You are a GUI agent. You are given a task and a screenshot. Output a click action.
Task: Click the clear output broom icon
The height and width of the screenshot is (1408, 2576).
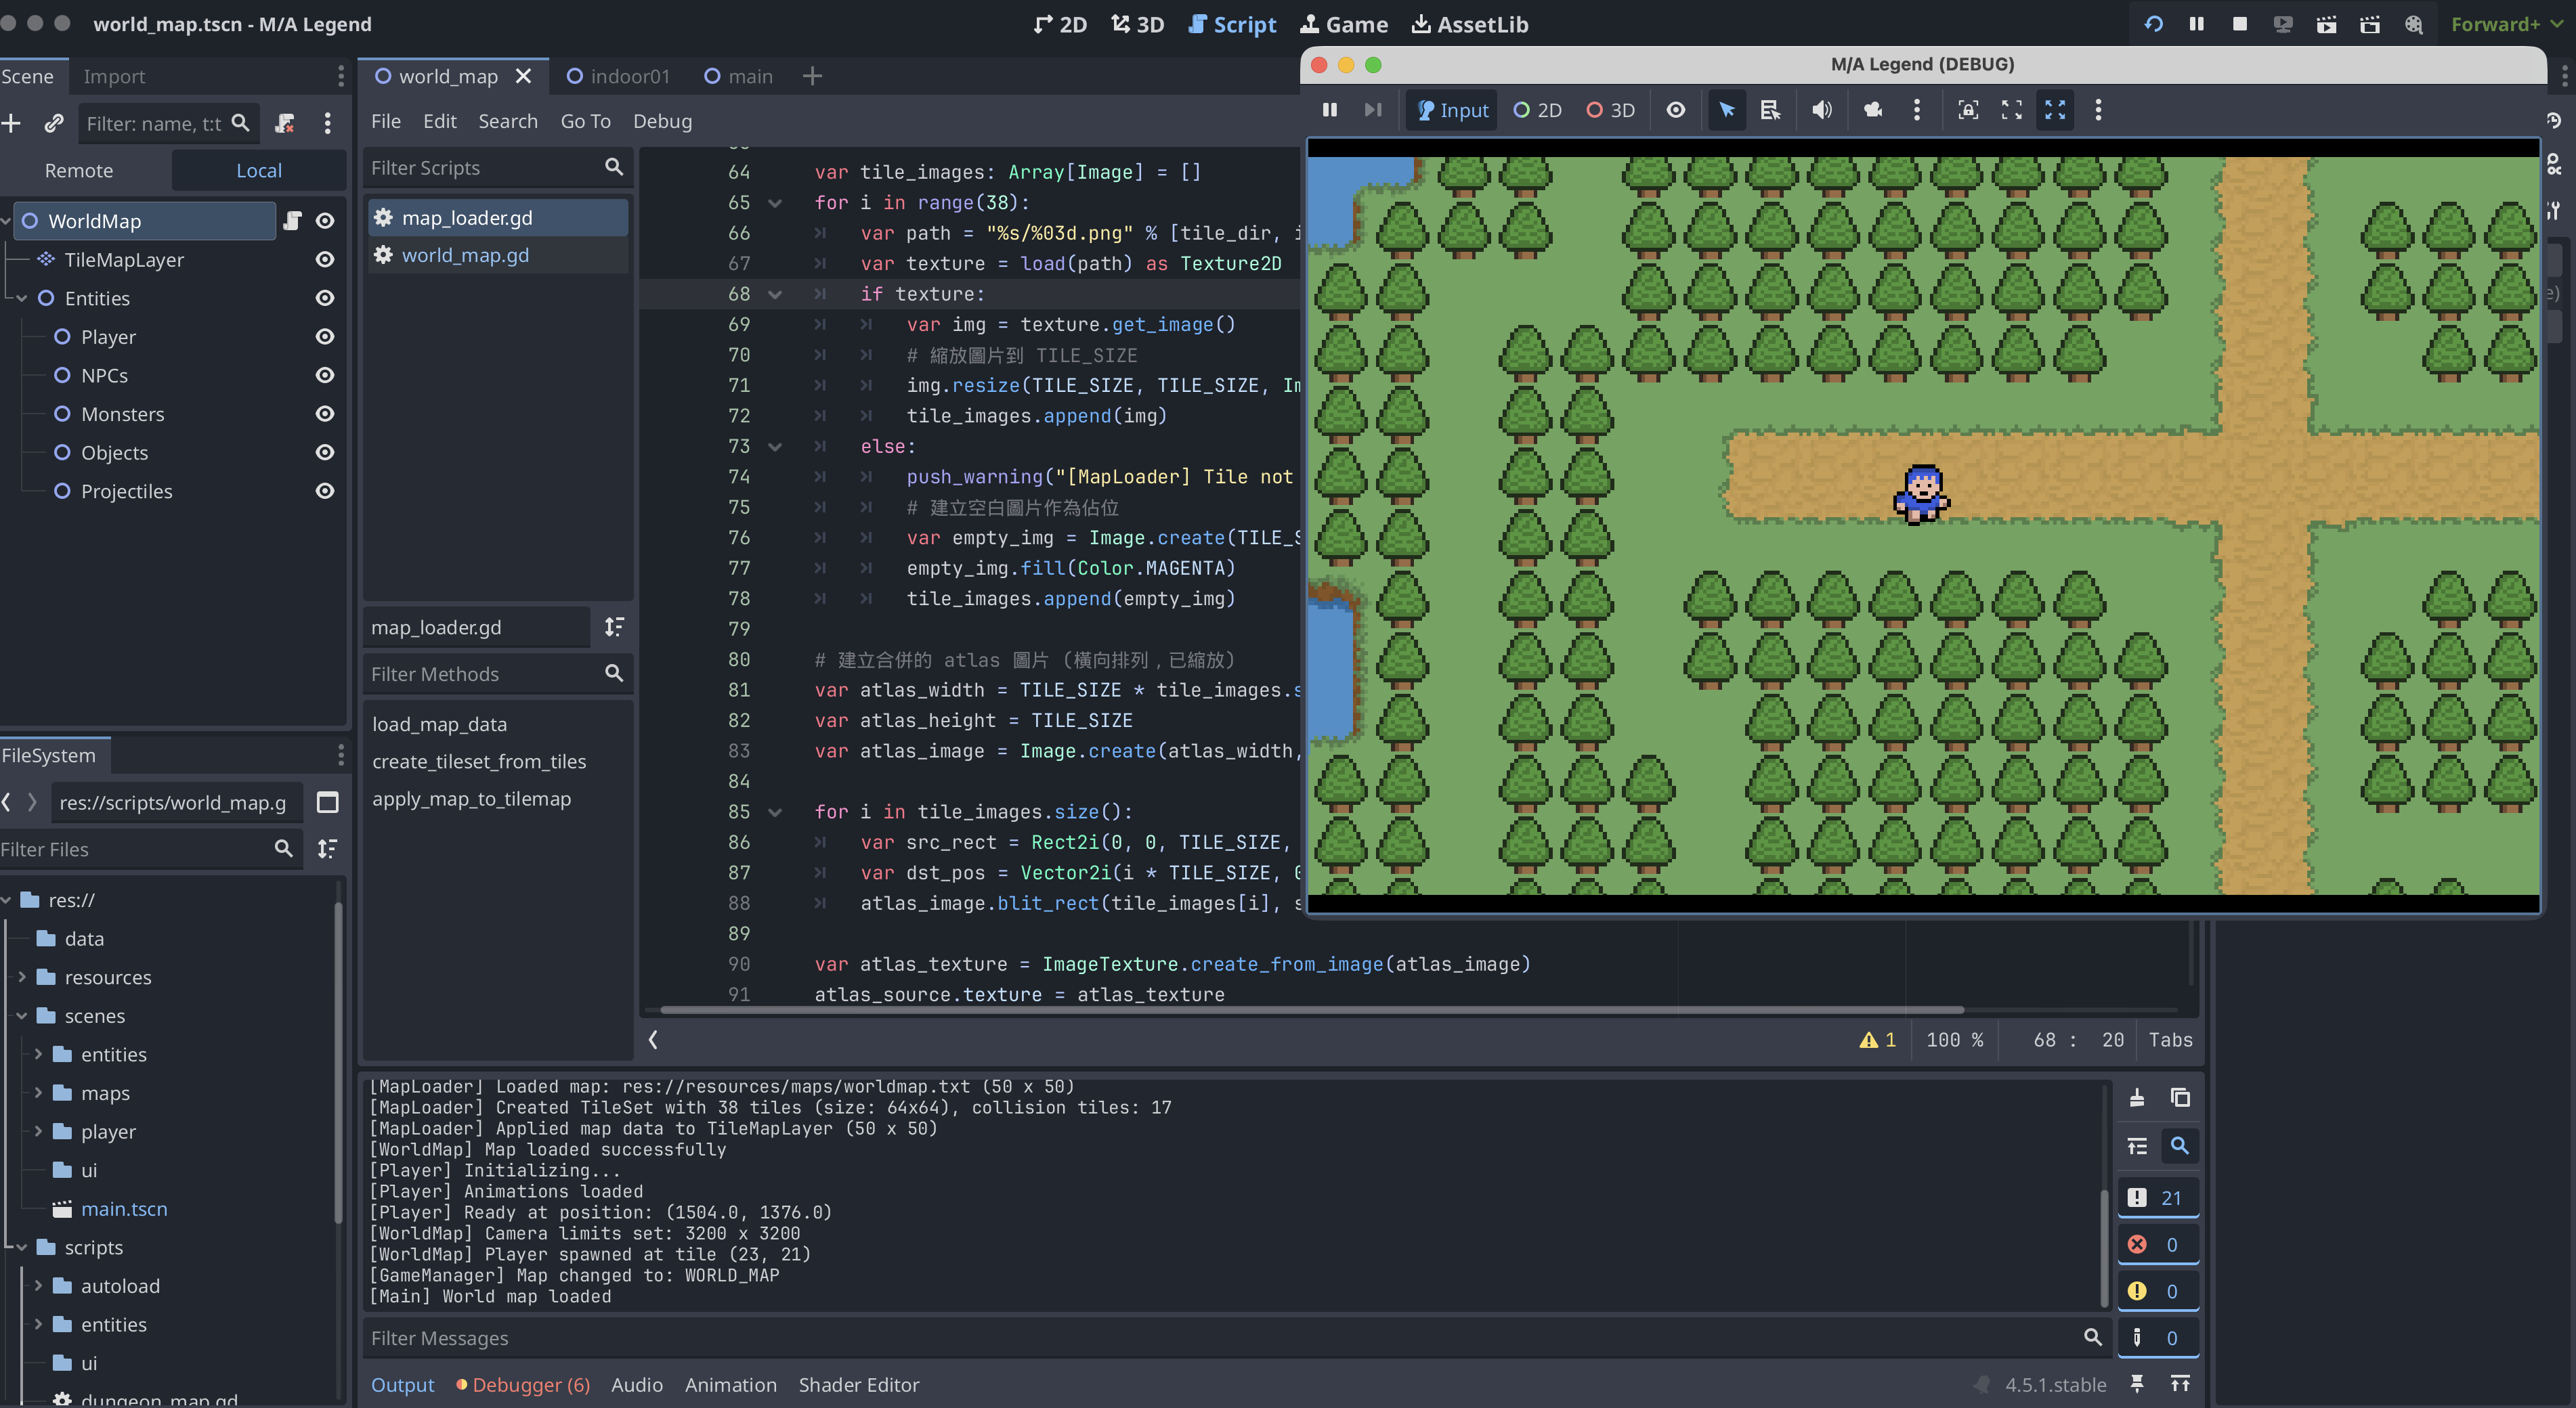pyautogui.click(x=2137, y=1097)
